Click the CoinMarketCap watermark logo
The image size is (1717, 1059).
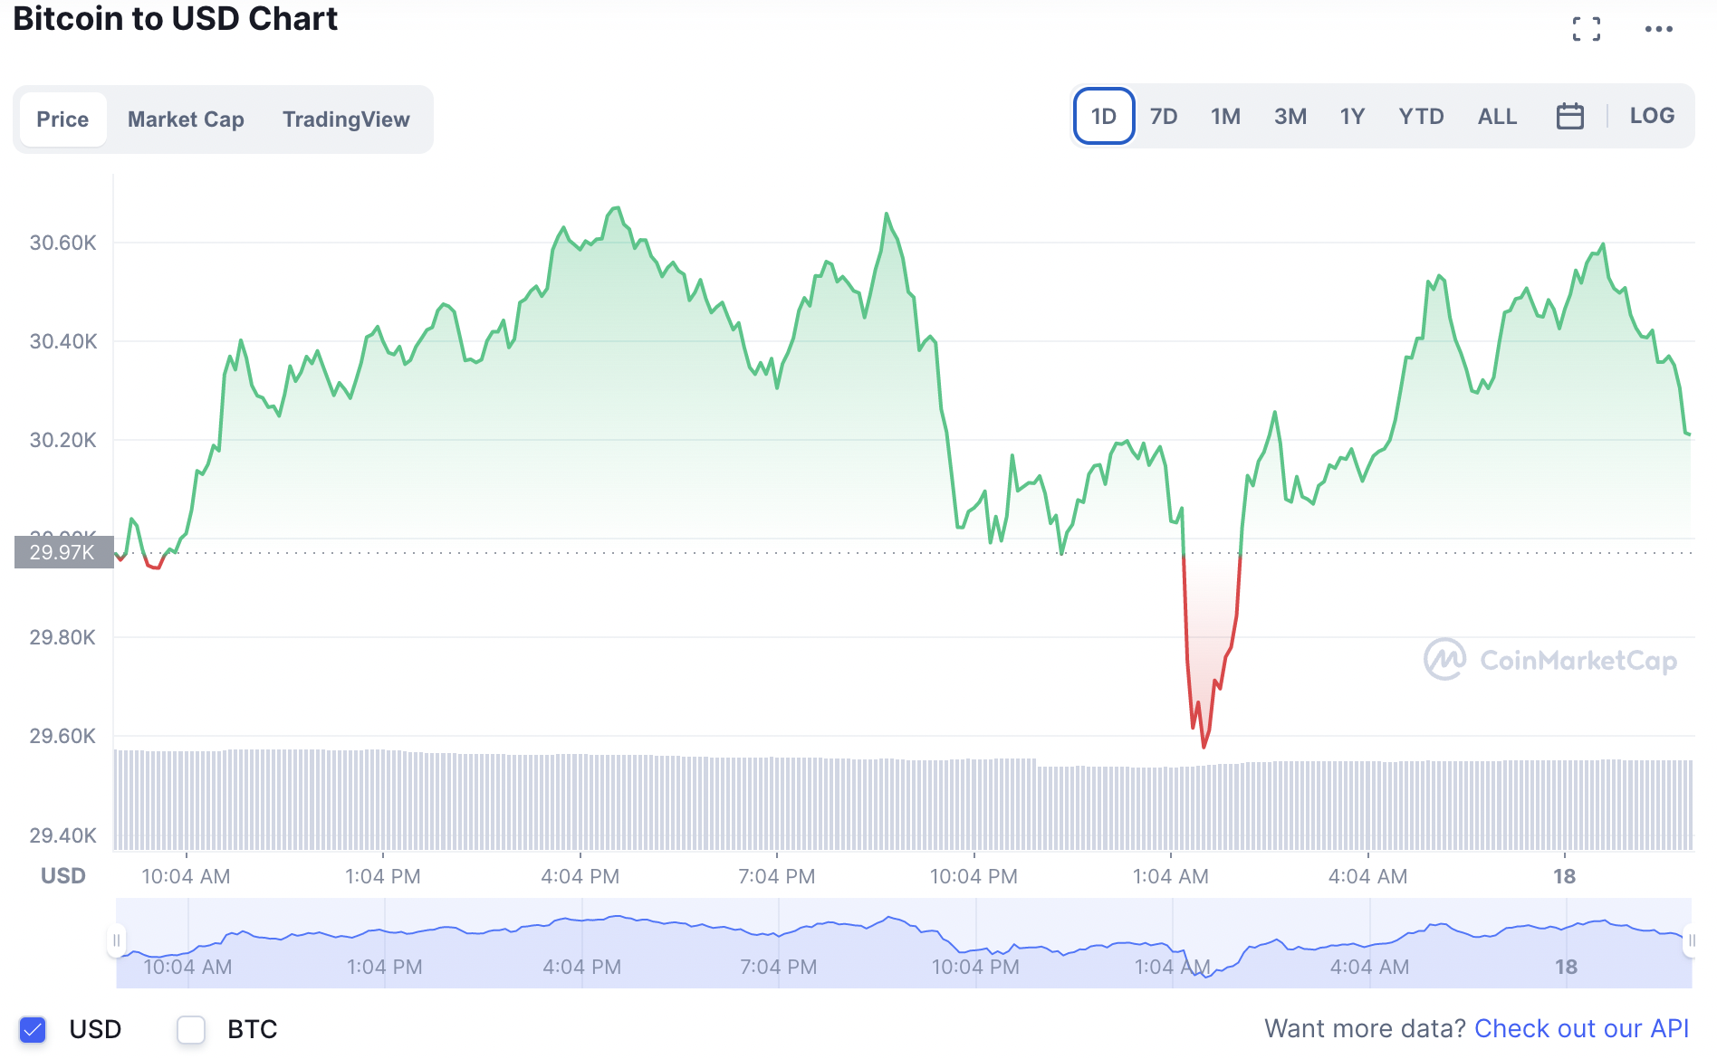click(x=1549, y=660)
